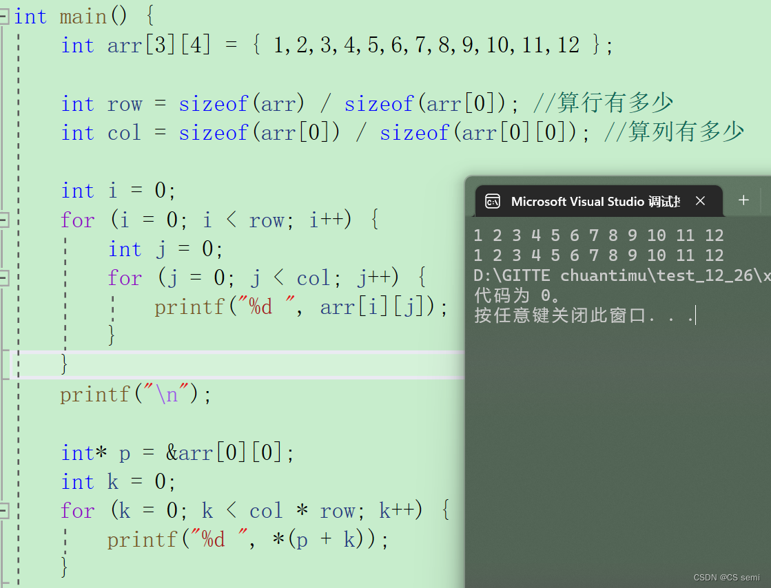Viewport: 771px width, 588px height.
Task: Close the debug console tab
Action: (x=700, y=201)
